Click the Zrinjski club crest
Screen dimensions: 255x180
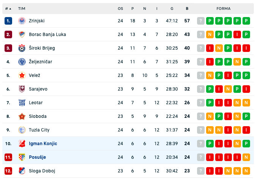click(x=22, y=21)
